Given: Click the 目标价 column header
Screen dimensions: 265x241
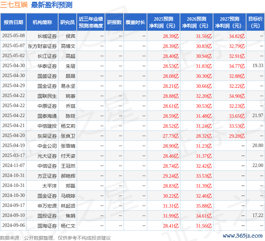Looking at the screenshot, I should pyautogui.click(x=255, y=22).
